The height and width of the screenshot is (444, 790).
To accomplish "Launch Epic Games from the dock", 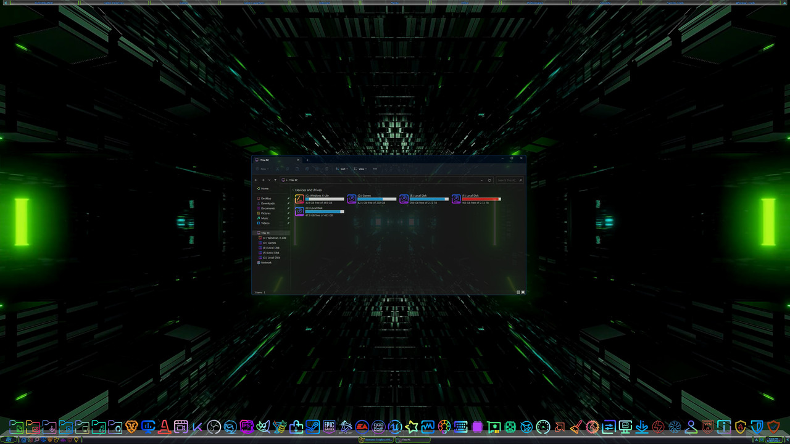I will pyautogui.click(x=329, y=426).
